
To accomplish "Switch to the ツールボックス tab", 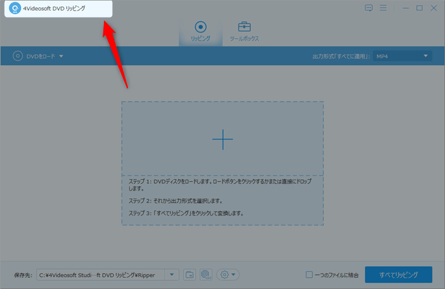I will (x=244, y=31).
